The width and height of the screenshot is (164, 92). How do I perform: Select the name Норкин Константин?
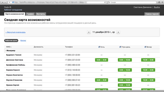pos(14,75)
